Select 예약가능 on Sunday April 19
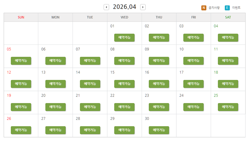Viewport: 250px width, 142px height. point(21,107)
